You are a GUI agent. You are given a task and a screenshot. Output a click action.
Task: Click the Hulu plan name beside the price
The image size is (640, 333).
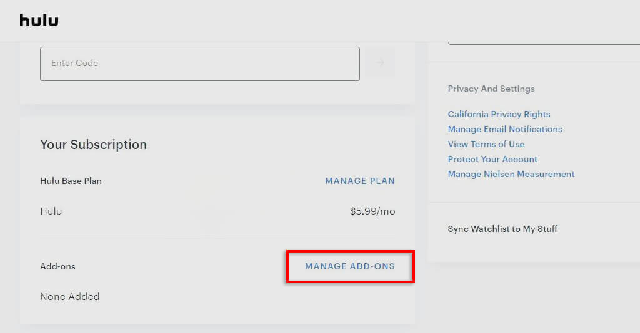coord(51,211)
